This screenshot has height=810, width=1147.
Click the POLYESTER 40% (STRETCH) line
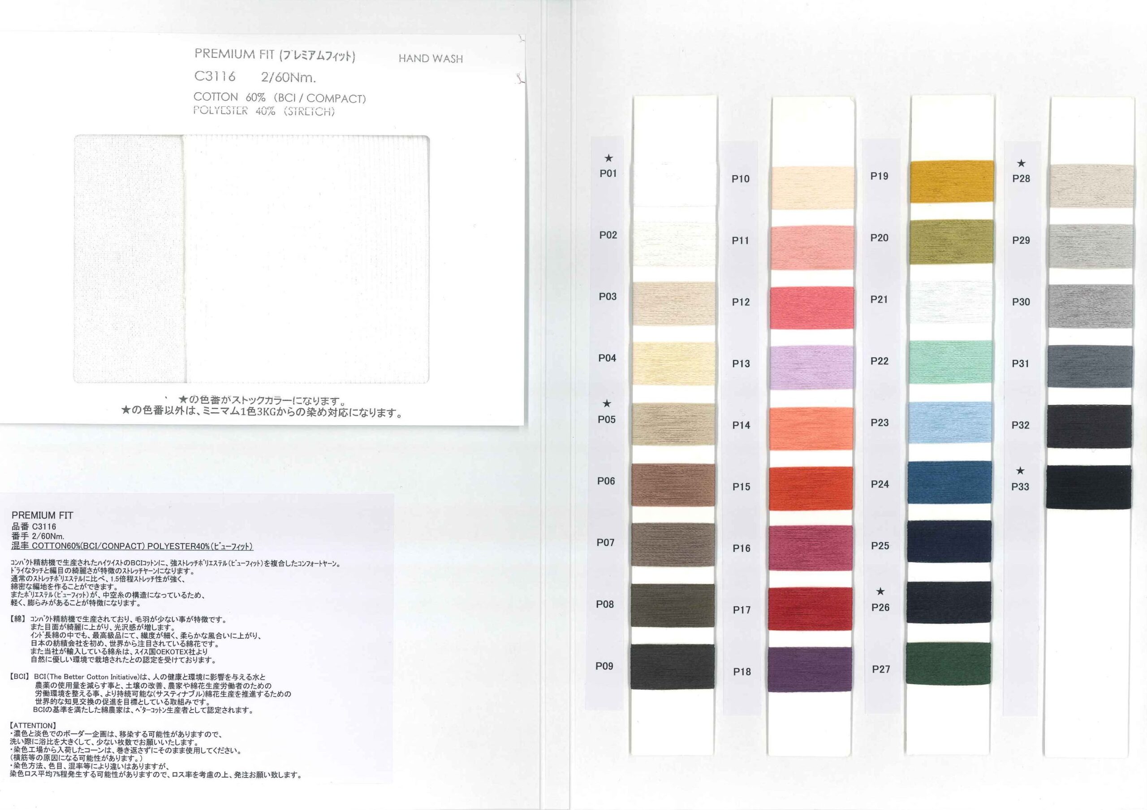click(x=264, y=111)
